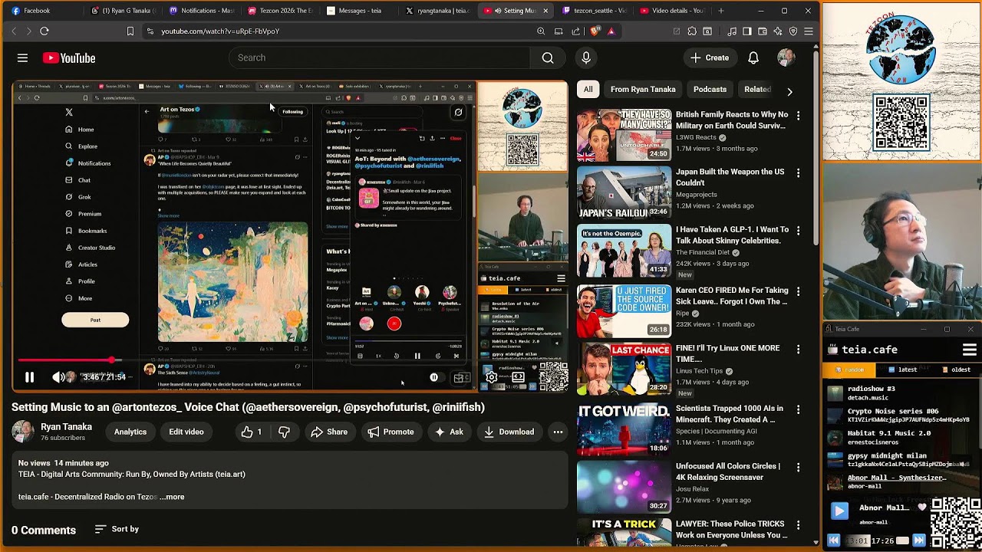Open the notifications bell
This screenshot has width=982, height=552.
[753, 58]
